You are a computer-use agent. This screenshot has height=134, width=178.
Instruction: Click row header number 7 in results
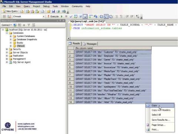click(x=71, y=75)
